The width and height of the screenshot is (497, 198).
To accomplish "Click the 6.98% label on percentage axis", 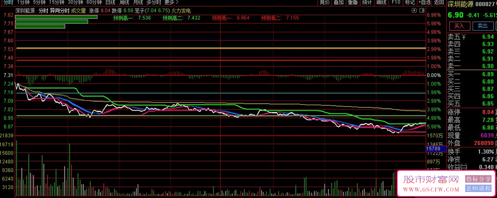I will (434, 15).
